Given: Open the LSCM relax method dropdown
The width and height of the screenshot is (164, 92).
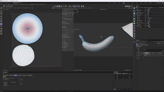Looking at the screenshot, I should [5, 83].
